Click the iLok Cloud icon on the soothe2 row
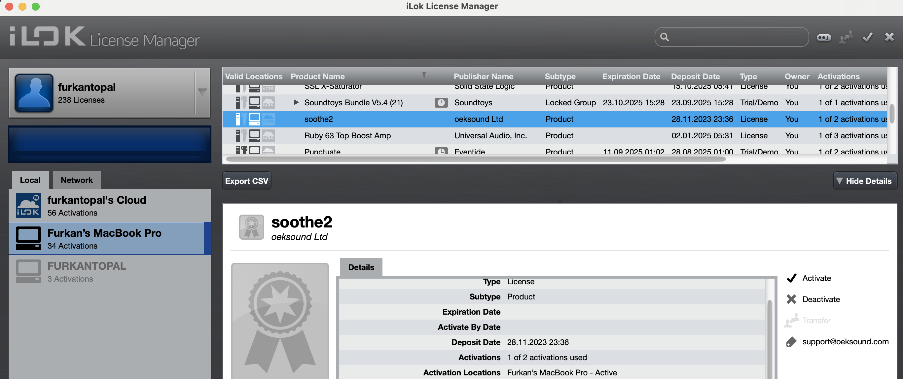 click(268, 120)
